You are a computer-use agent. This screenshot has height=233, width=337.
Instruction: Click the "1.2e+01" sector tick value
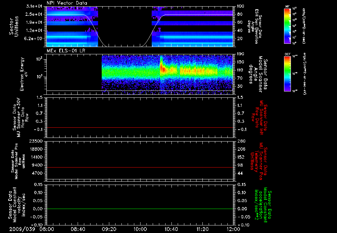click(34, 31)
